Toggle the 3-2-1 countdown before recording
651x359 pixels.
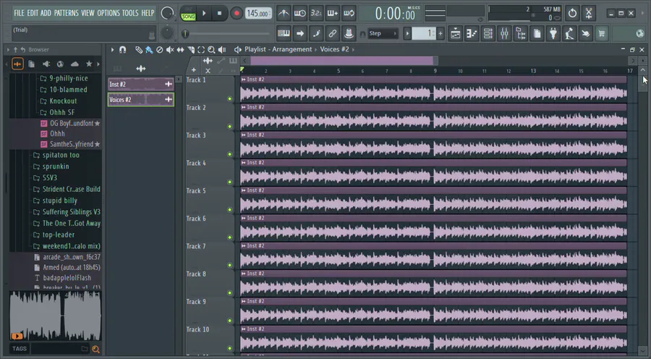(x=316, y=13)
